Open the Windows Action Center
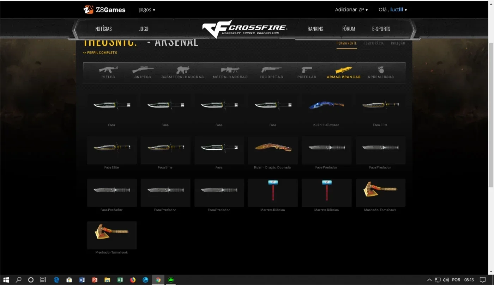494x285 pixels. point(483,280)
